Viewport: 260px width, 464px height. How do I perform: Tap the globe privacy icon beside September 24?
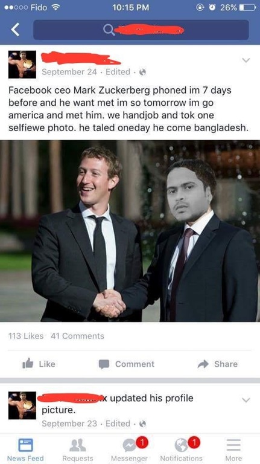pyautogui.click(x=143, y=72)
